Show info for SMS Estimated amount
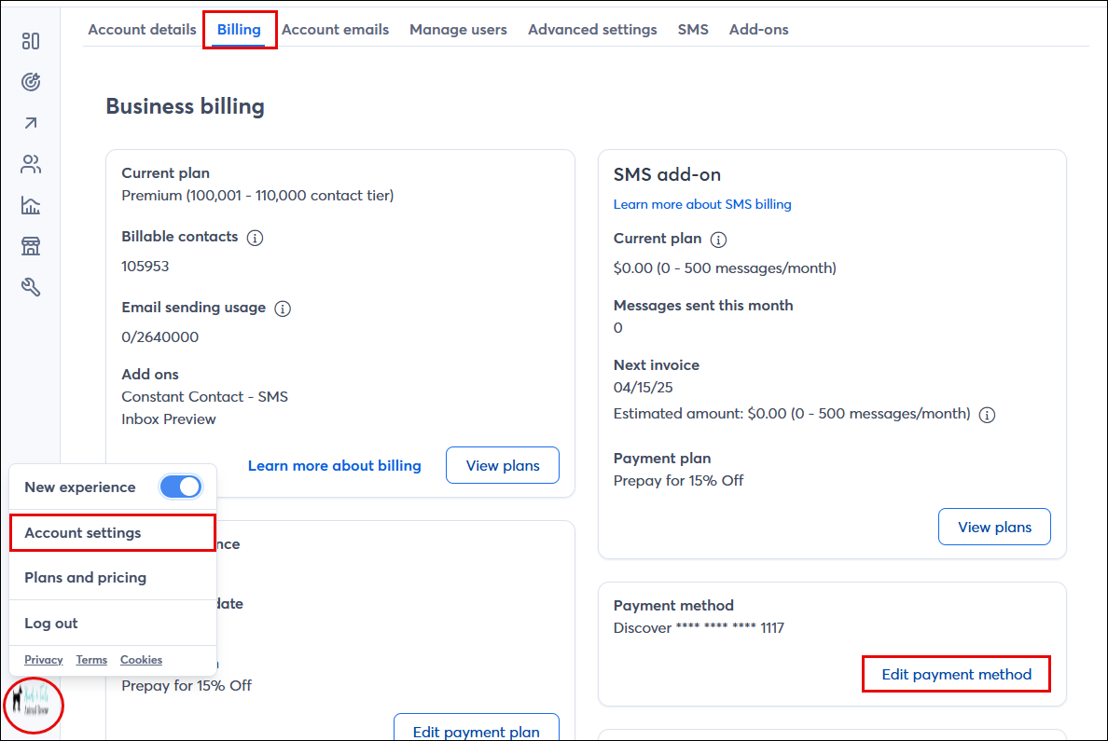The width and height of the screenshot is (1108, 741). tap(987, 415)
